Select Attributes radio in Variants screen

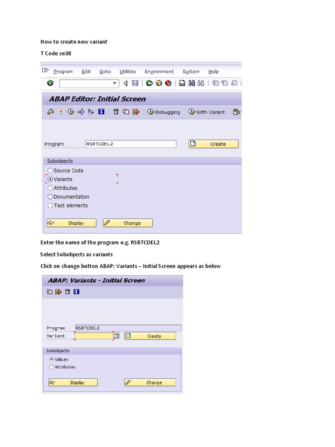click(51, 367)
